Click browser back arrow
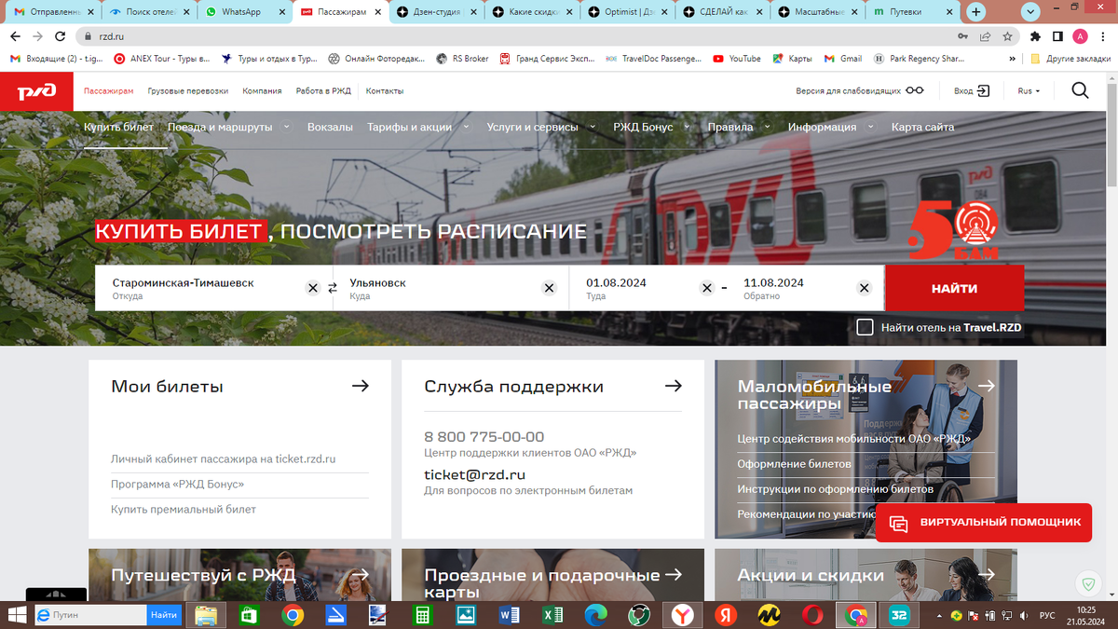1118x629 pixels. [15, 36]
